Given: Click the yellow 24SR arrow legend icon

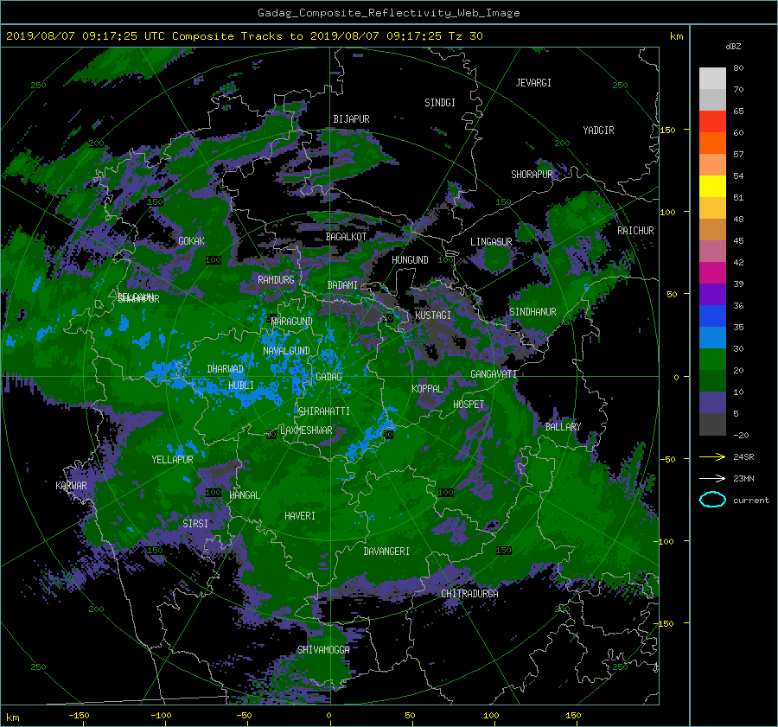Looking at the screenshot, I should pos(712,456).
